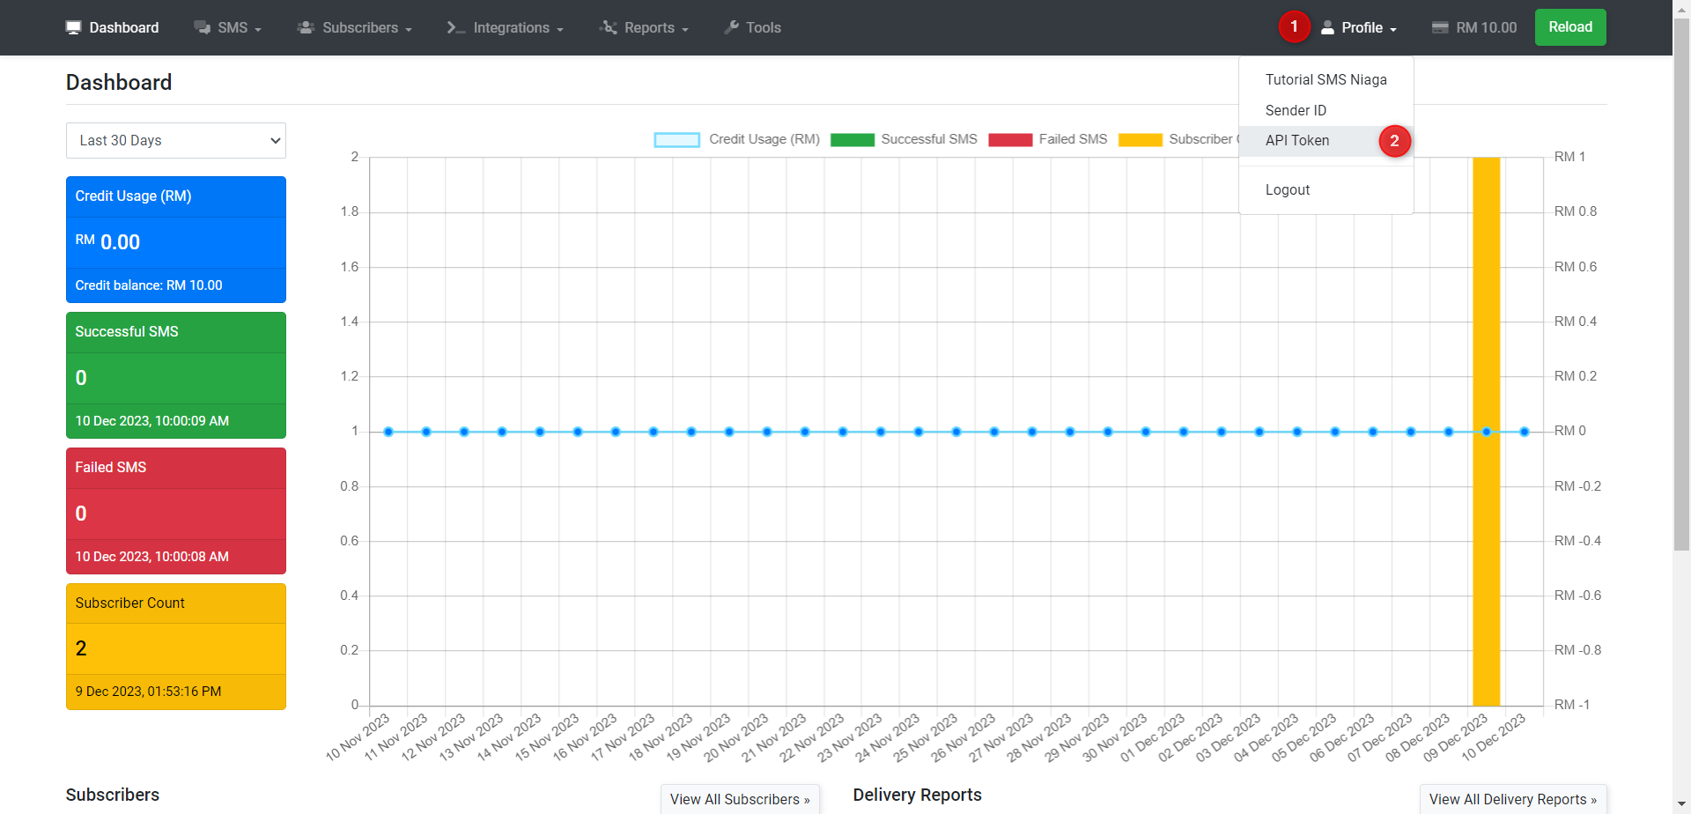Click the Dashboard monitor icon
The image size is (1691, 814).
click(x=73, y=27)
